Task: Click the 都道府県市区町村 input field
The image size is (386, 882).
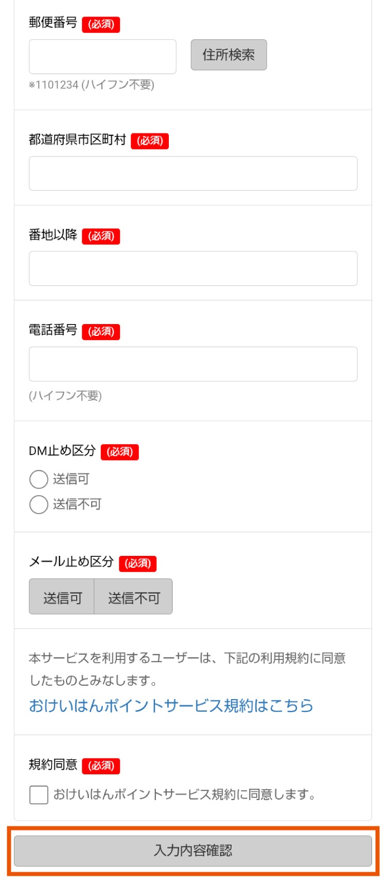Action: (193, 173)
